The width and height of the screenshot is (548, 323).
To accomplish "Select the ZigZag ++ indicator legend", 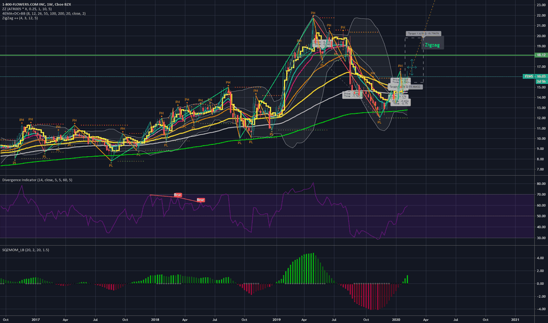I will coord(20,18).
